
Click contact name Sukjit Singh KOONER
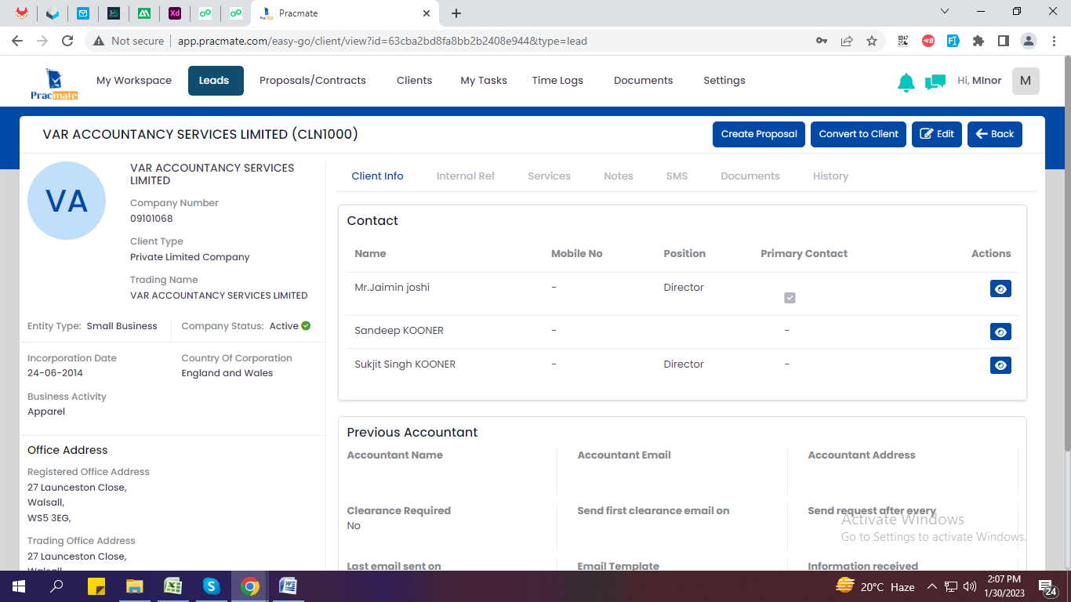(405, 364)
